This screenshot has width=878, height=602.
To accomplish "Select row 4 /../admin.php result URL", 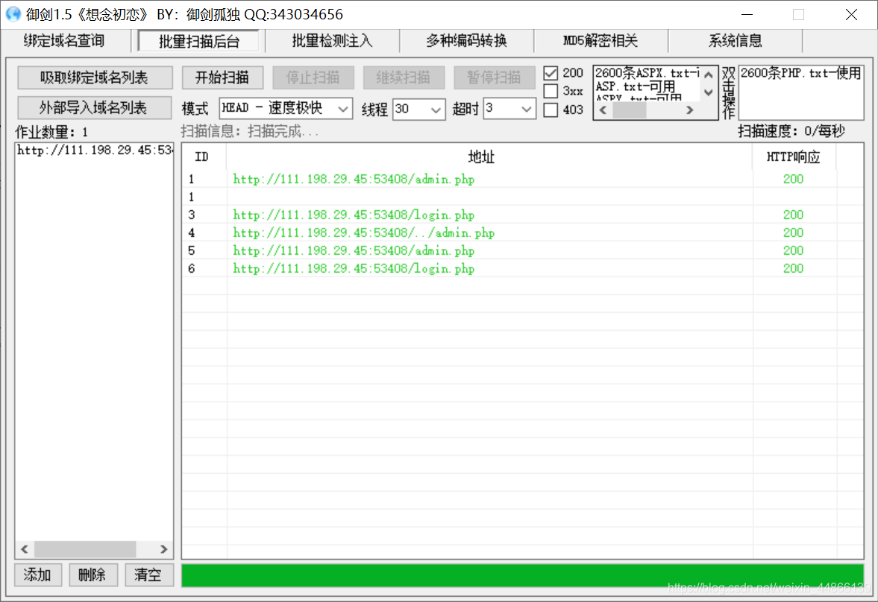I will tap(364, 232).
